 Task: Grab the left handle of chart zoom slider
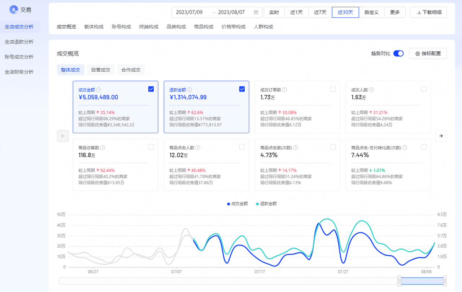pos(399,281)
